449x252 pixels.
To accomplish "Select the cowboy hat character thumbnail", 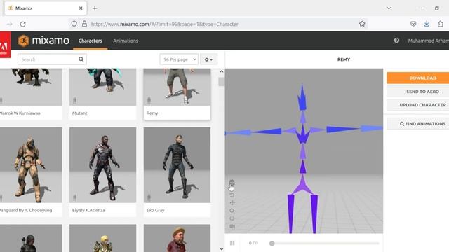I will point(177,238).
